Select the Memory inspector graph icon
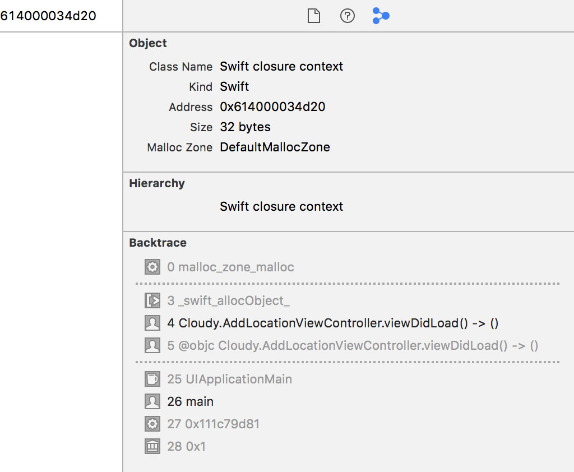This screenshot has height=472, width=574. pos(381,16)
